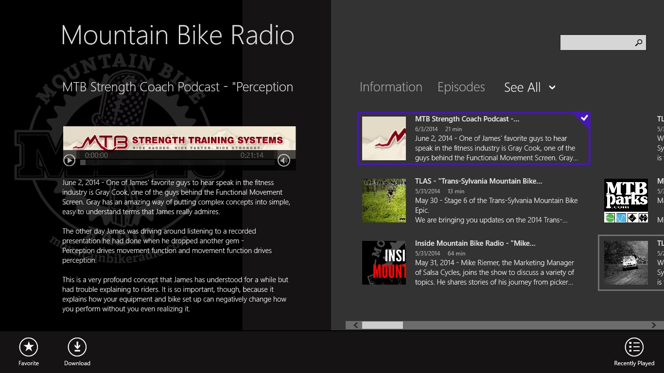Deselect the checked MTB Strength Coach episode
The image size is (664, 373).
[584, 118]
